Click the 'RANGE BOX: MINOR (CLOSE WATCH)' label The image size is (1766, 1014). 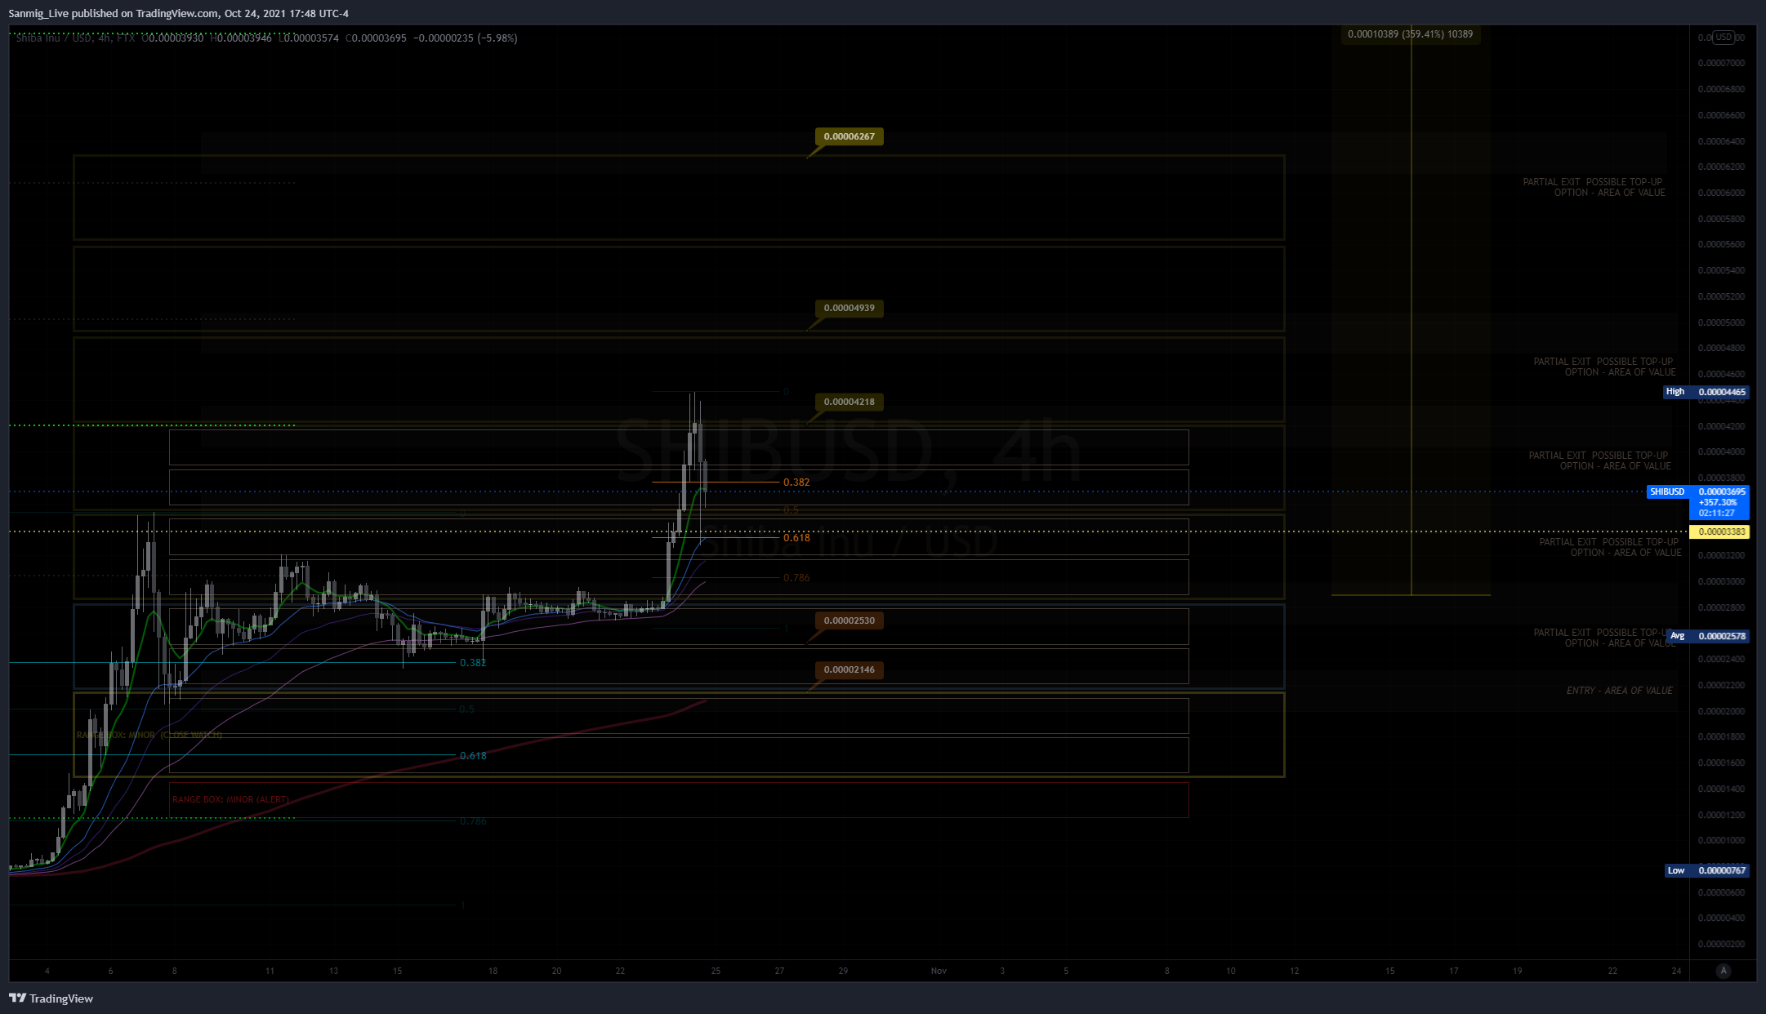tap(149, 735)
